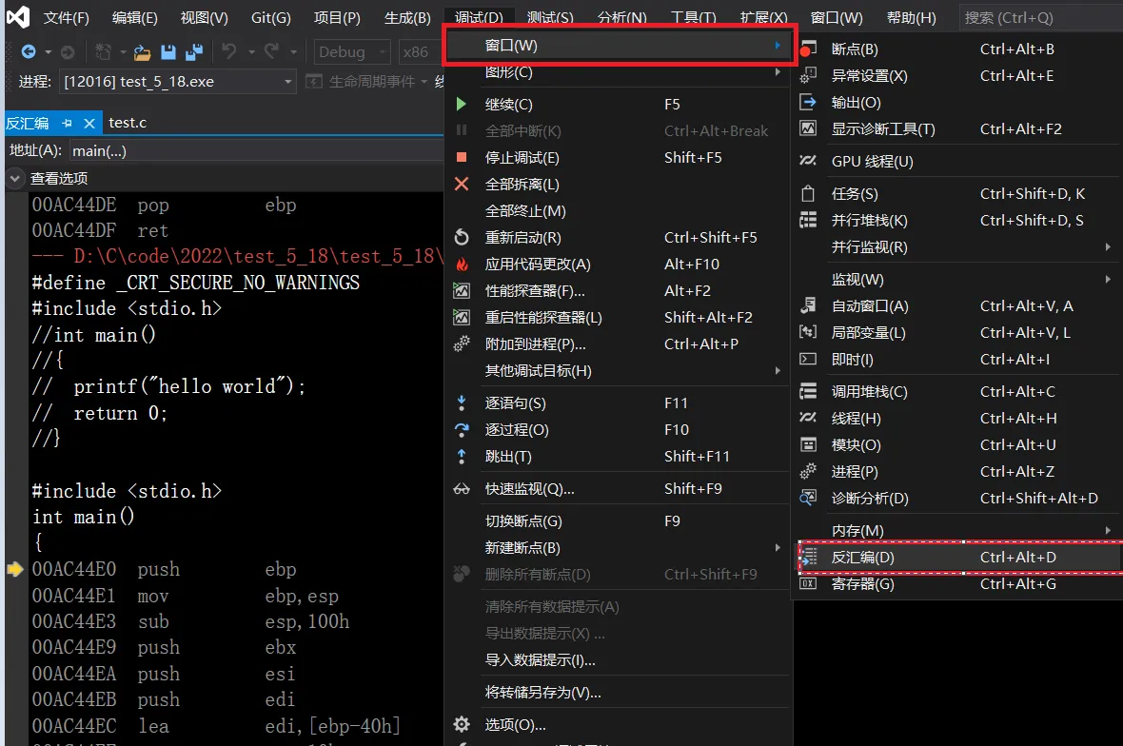
Task: Click the undo arrow icon
Action: [x=229, y=50]
